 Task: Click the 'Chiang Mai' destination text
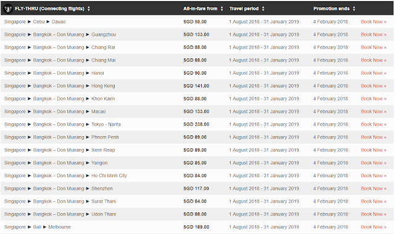pyautogui.click(x=103, y=60)
